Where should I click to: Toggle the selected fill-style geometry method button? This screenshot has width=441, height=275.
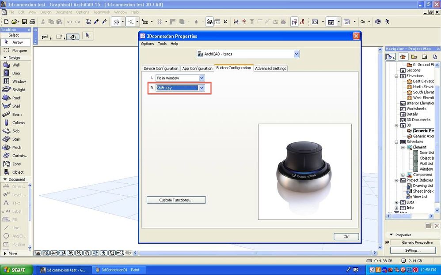point(72,37)
